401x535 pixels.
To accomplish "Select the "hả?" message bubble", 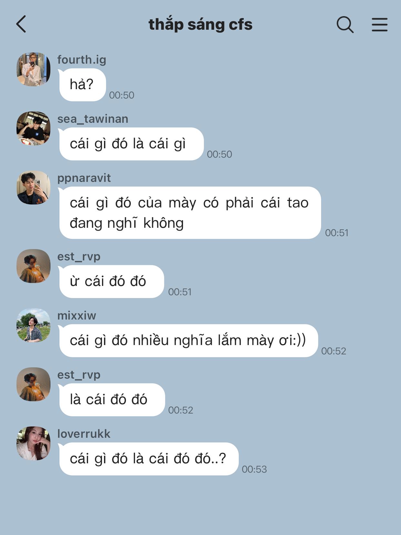I will point(82,85).
